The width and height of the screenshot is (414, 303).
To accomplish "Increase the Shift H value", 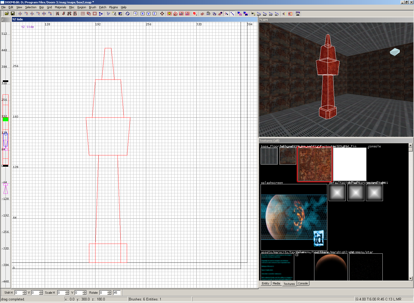I will pyautogui.click(x=24, y=292).
